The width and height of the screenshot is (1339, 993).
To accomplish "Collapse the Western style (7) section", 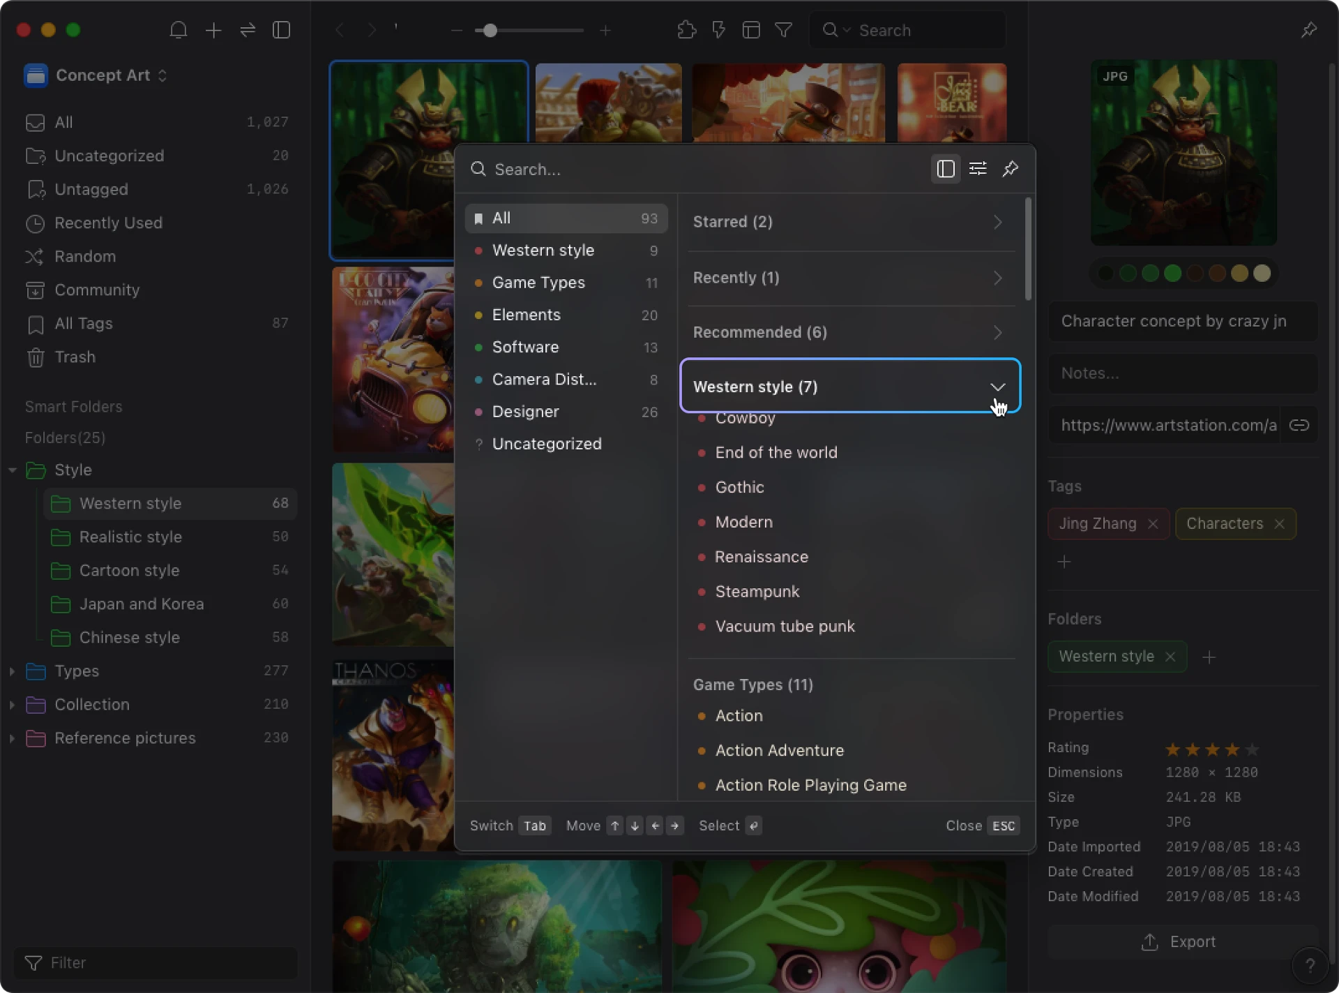I will pos(997,387).
